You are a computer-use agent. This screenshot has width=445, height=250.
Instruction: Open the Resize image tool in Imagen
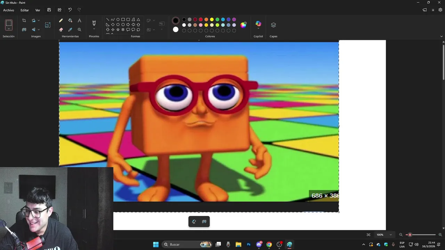coord(48,25)
